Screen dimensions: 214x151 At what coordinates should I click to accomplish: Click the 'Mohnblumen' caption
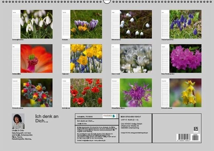click(x=66, y=108)
